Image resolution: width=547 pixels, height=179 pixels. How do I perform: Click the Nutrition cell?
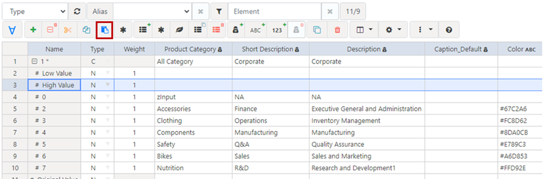(193, 168)
